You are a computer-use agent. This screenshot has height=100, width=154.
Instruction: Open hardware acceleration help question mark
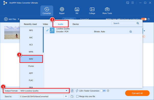click(149, 19)
